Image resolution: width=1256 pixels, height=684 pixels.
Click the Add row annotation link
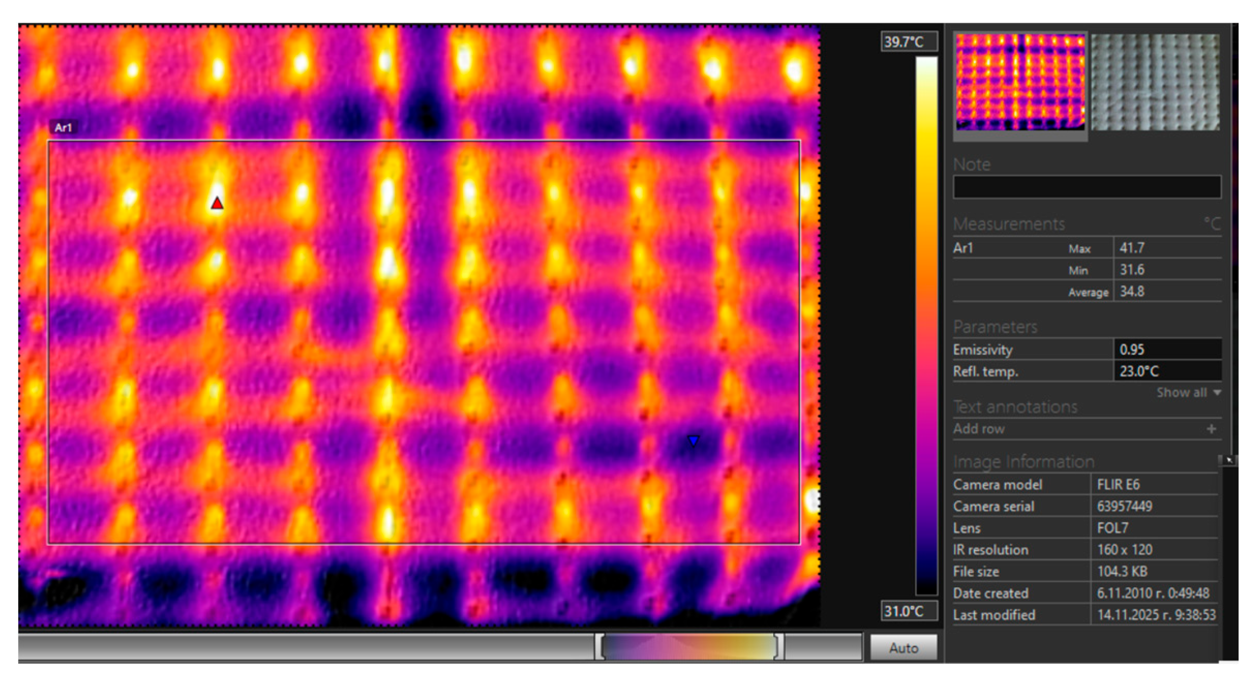[978, 429]
